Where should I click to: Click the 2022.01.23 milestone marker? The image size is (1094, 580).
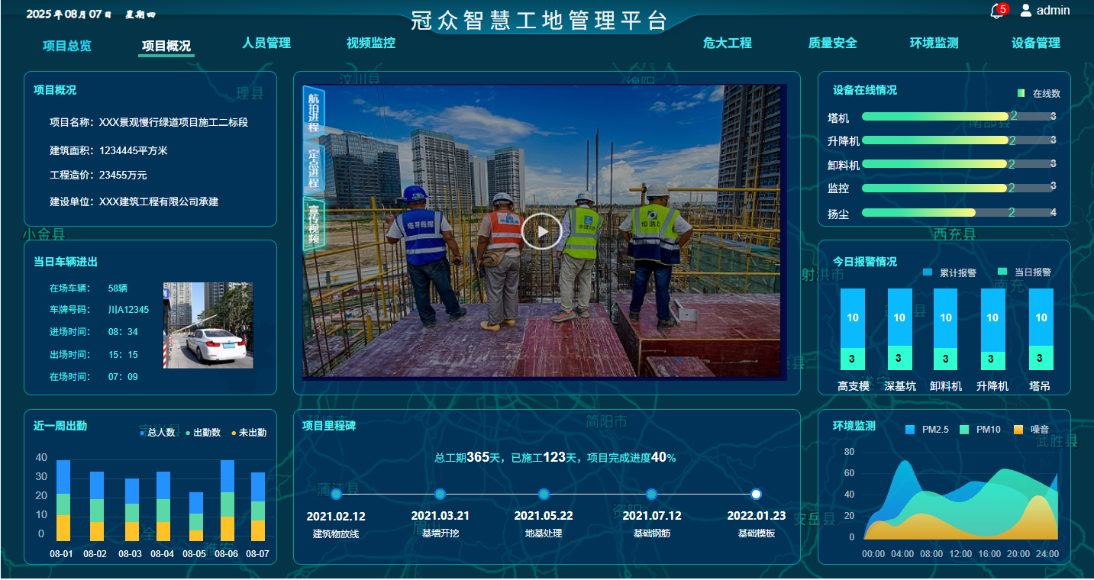(756, 495)
